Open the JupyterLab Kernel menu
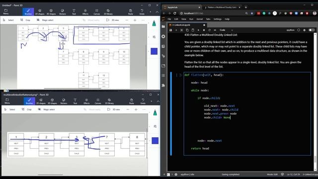318x179 pixels. pyautogui.click(x=200, y=19)
